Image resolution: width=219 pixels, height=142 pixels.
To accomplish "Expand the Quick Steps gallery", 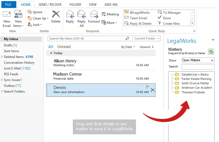I will click(192, 24).
